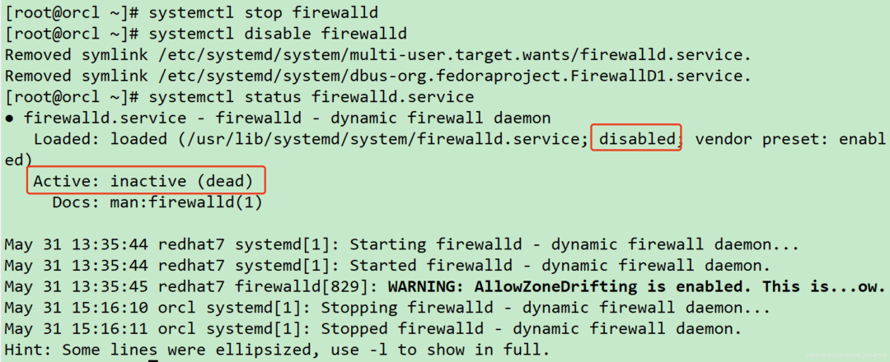The image size is (890, 362).
Task: Click the bold AllowZoneDrifting warning text
Action: (635, 286)
